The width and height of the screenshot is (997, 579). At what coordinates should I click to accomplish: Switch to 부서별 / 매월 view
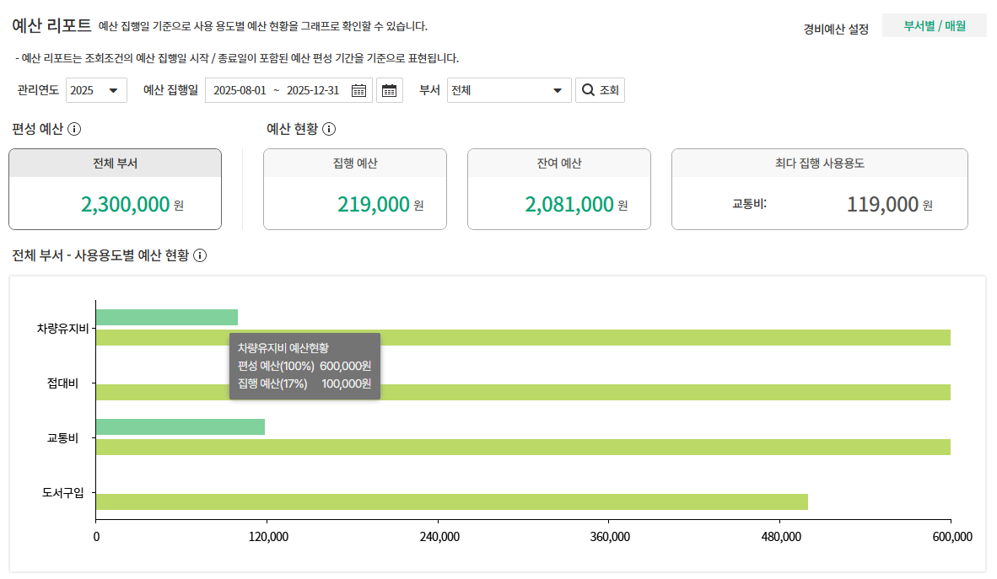pos(934,26)
